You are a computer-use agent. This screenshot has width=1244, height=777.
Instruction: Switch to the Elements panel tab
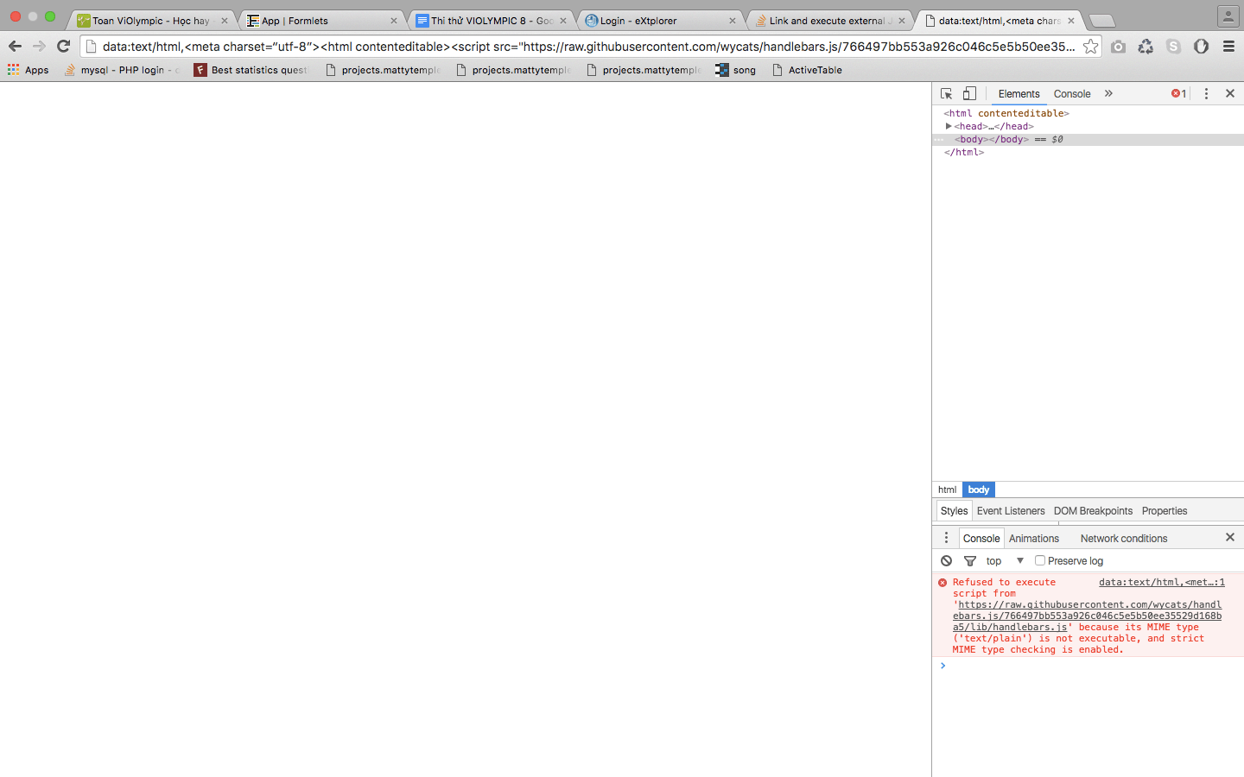tap(1019, 94)
